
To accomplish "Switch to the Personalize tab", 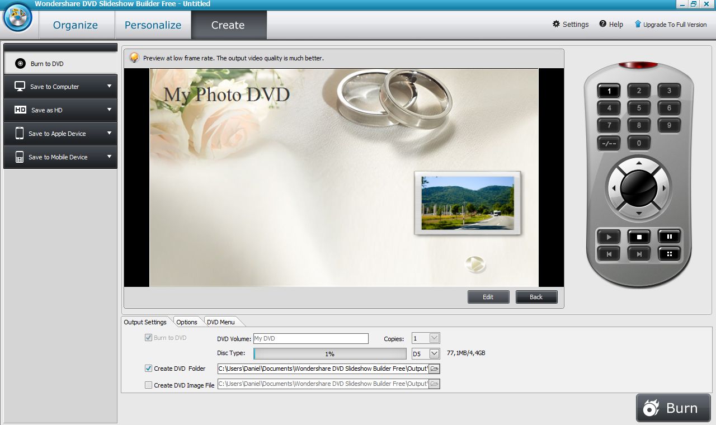I will [x=153, y=25].
